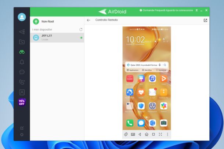Screen dimensions: 224x149
Task: Open the contacts book icon
Action: coord(22,92)
